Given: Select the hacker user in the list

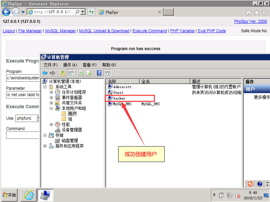Looking at the screenshot, I should pyautogui.click(x=119, y=98).
